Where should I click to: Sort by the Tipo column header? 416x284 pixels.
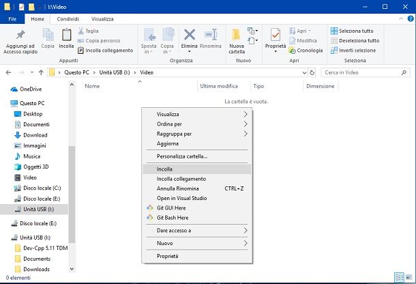(x=258, y=86)
